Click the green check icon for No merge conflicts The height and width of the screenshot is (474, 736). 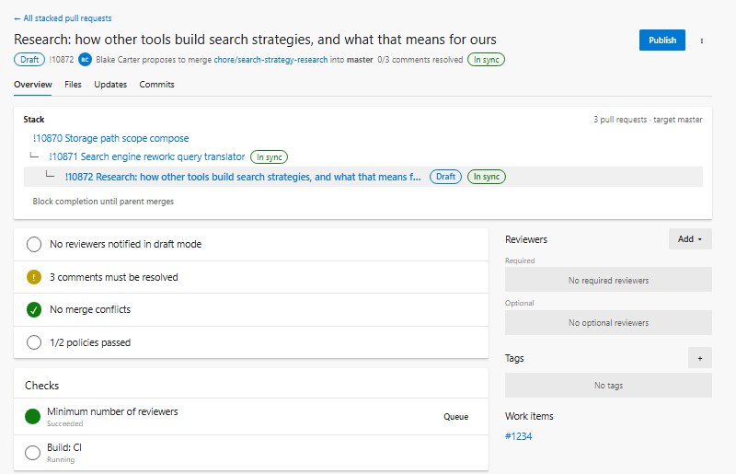[34, 309]
